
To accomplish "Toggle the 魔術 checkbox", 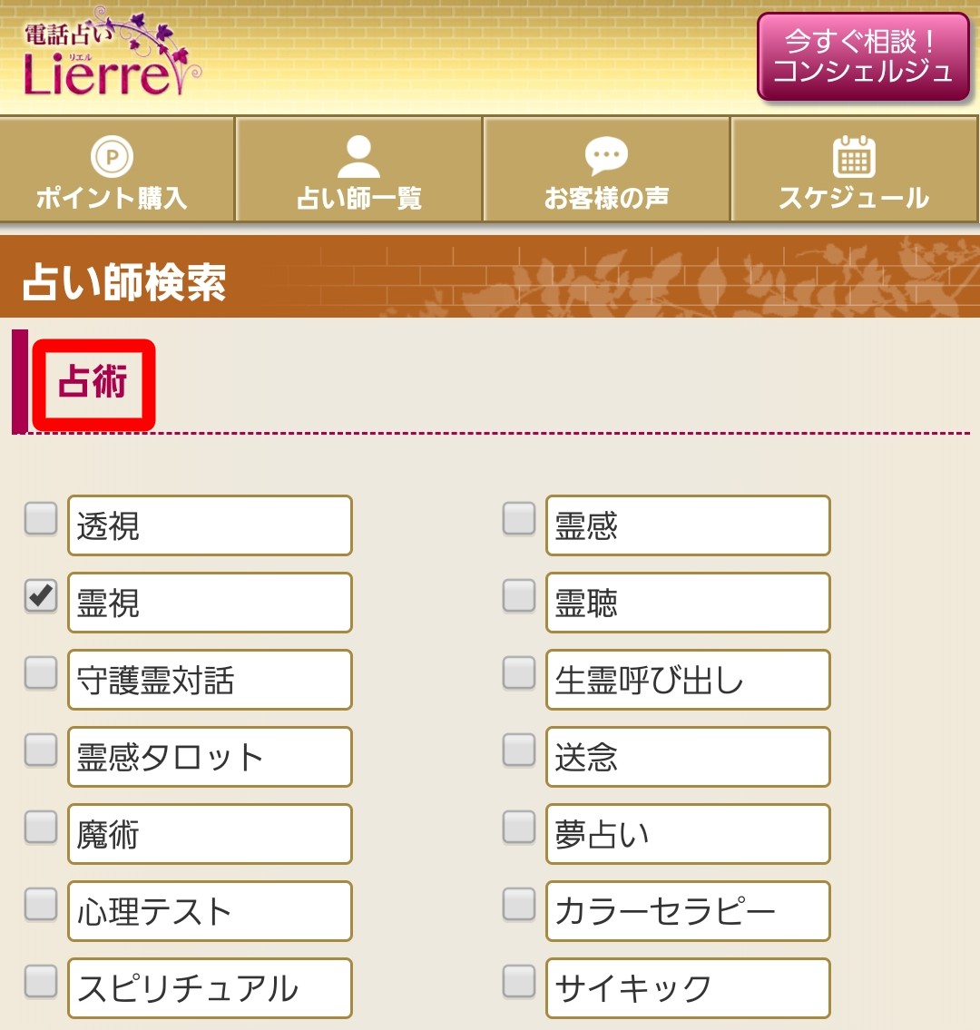I will point(41,828).
